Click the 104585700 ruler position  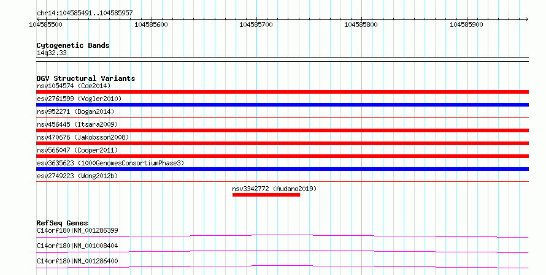[x=256, y=24]
